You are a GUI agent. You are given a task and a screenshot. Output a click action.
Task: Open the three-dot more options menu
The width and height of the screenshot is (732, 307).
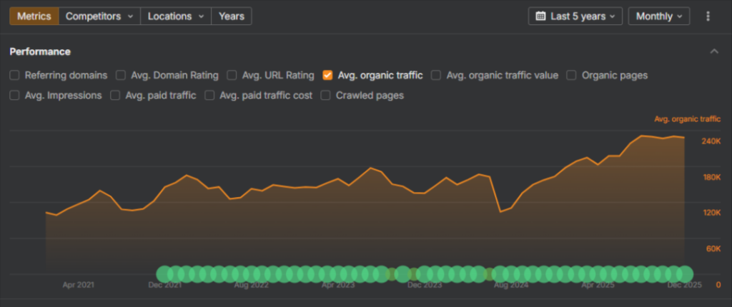coord(708,16)
